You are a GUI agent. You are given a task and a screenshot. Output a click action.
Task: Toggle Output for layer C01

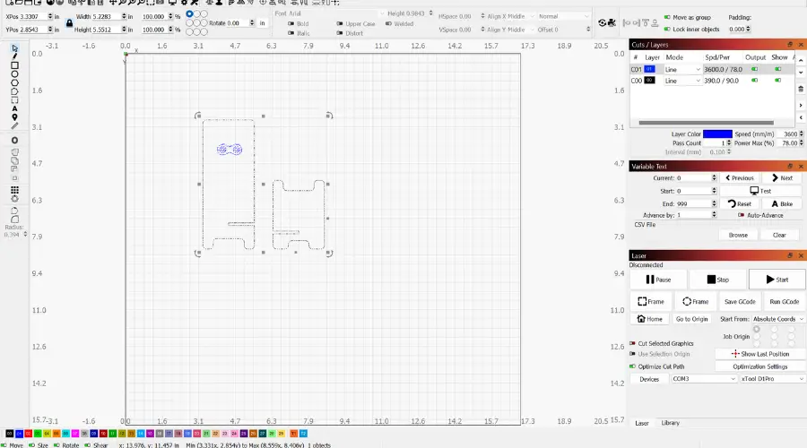754,69
